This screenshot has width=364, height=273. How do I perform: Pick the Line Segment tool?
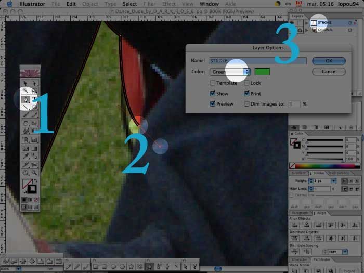[25, 107]
